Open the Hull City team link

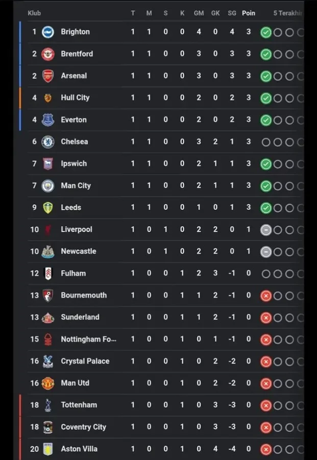coord(75,98)
